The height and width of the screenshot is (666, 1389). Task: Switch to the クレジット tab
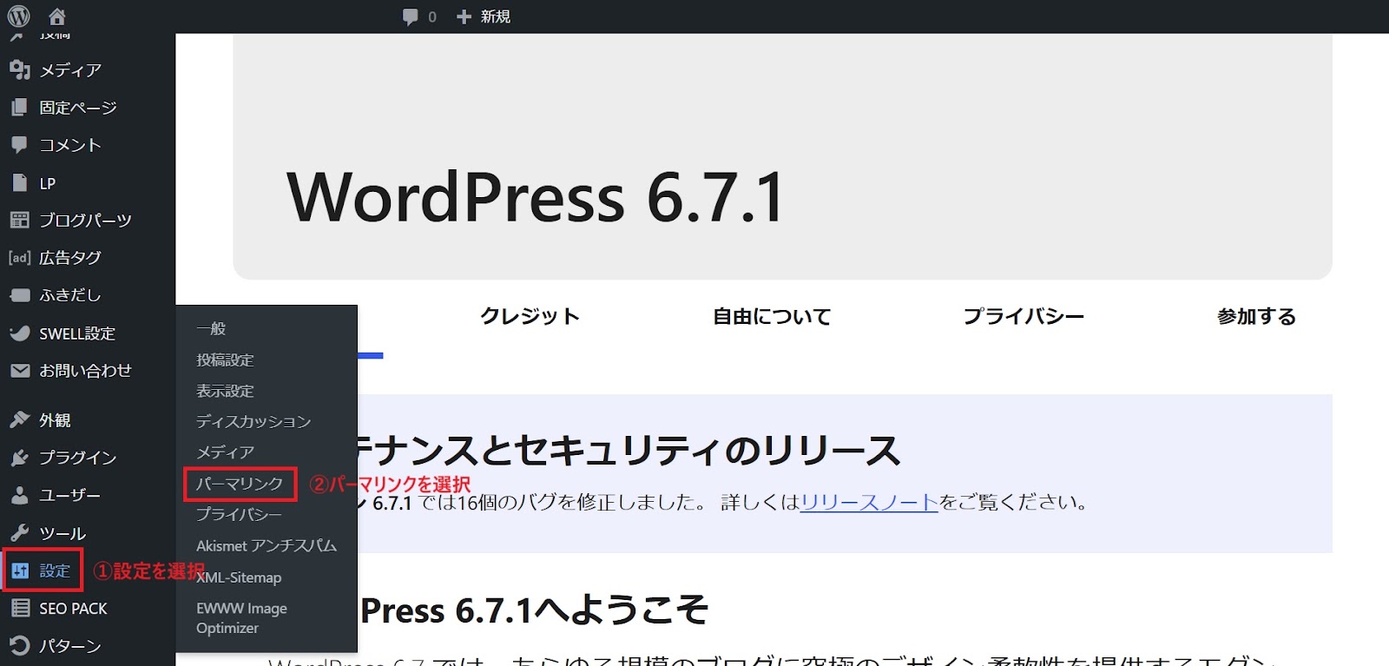530,316
